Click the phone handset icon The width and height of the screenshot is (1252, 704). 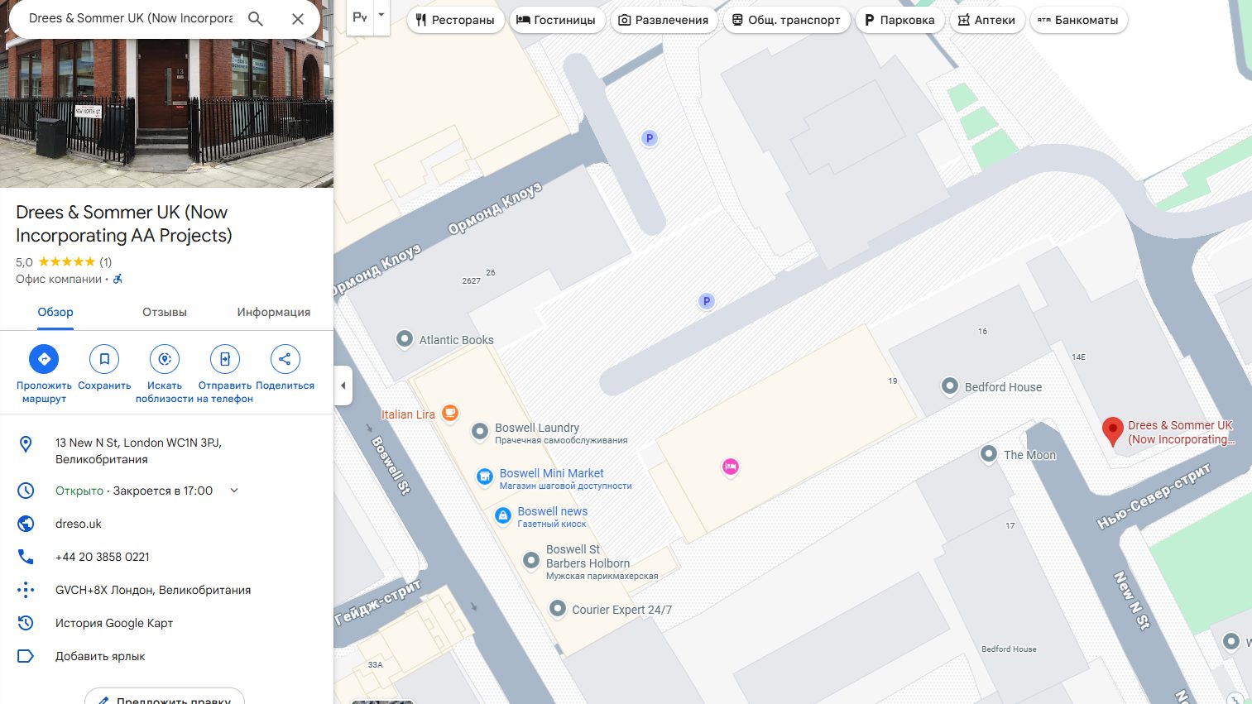[x=26, y=557]
